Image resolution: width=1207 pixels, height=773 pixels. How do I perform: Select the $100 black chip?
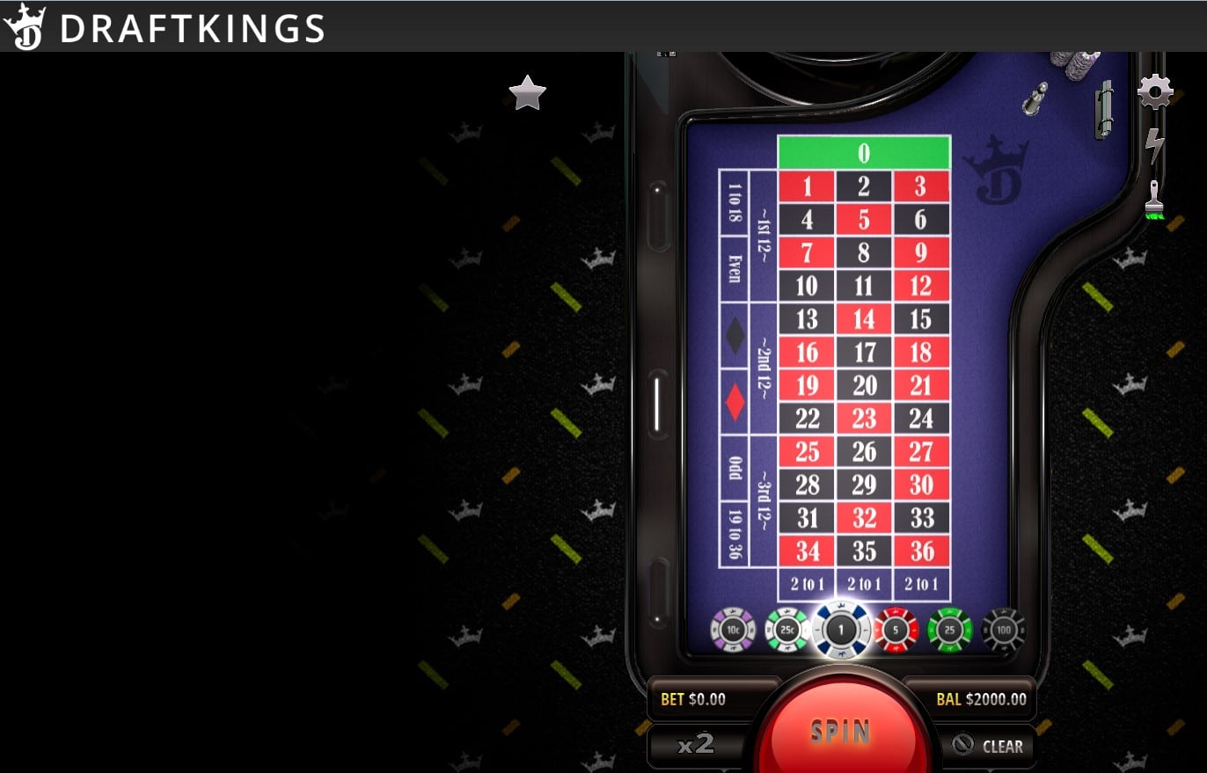coord(1004,630)
